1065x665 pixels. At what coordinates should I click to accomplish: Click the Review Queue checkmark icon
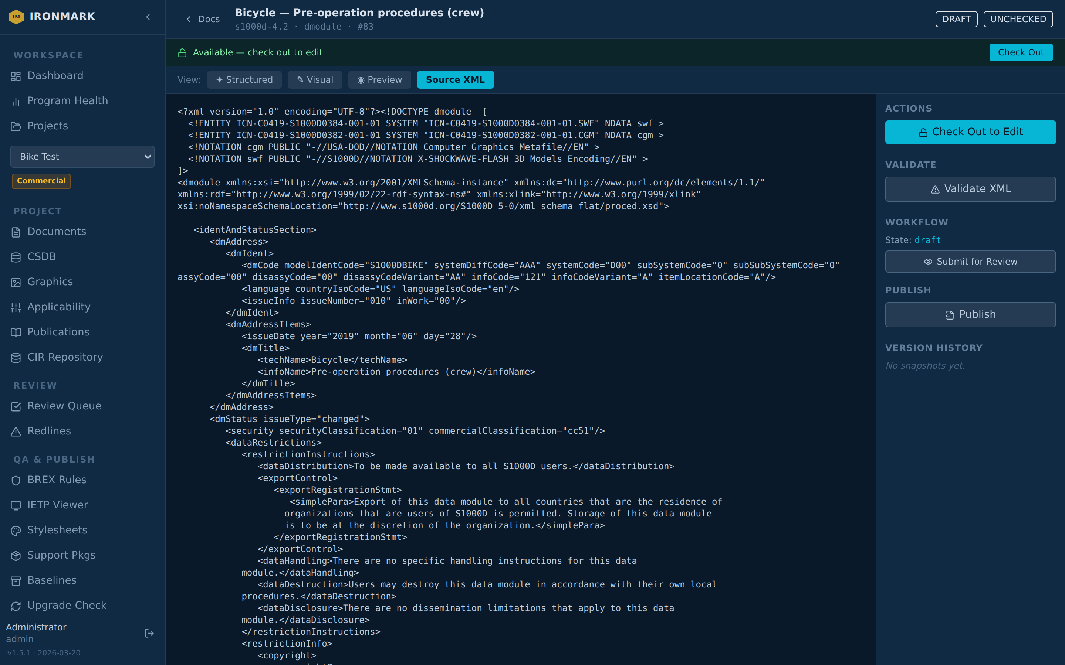[x=16, y=406]
